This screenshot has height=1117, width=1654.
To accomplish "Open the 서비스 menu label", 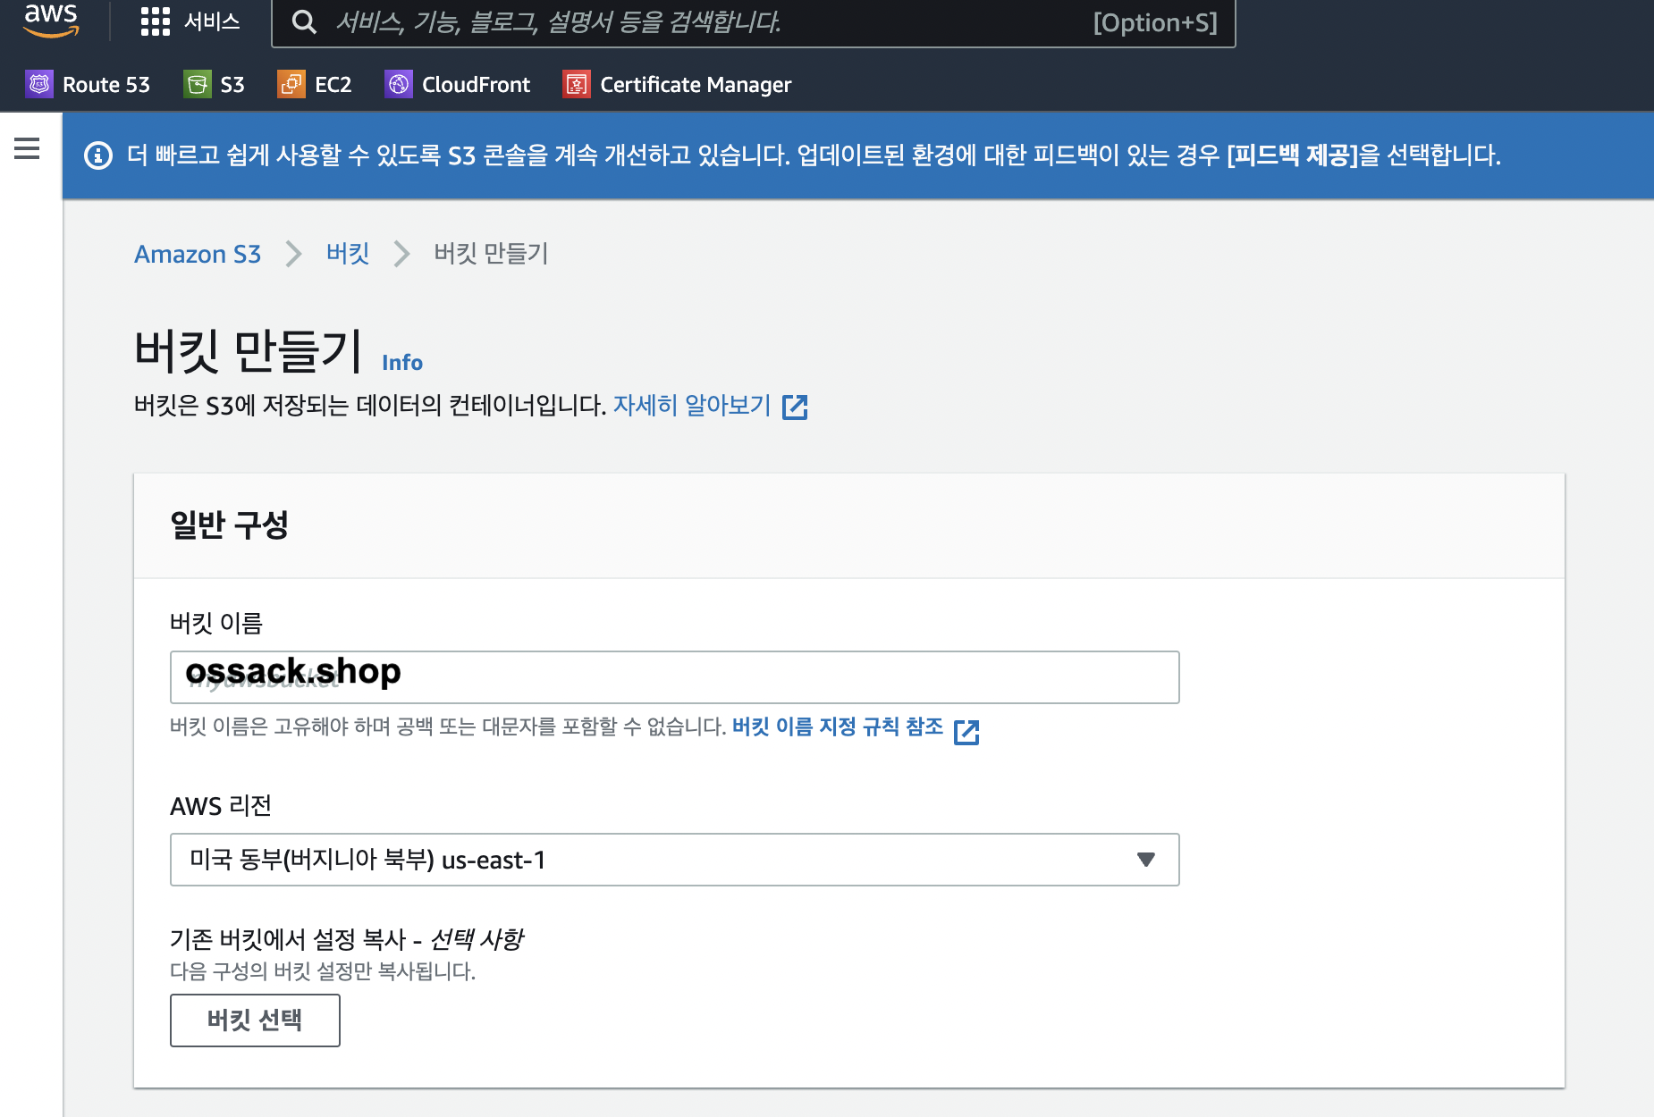I will (212, 21).
